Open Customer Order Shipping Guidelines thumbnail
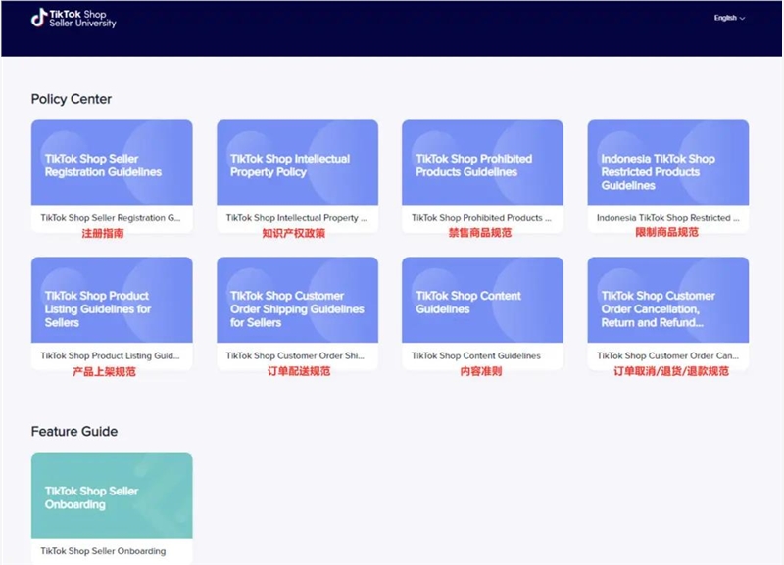Viewport: 784px width, 565px height. coord(297,300)
